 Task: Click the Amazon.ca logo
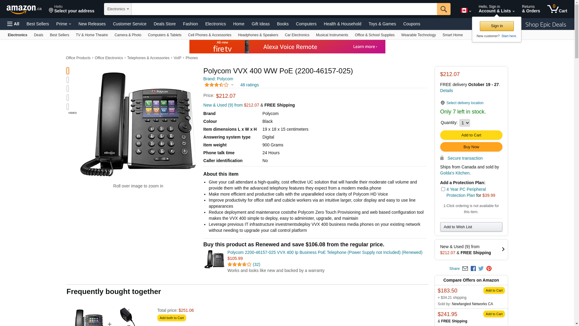(x=24, y=9)
